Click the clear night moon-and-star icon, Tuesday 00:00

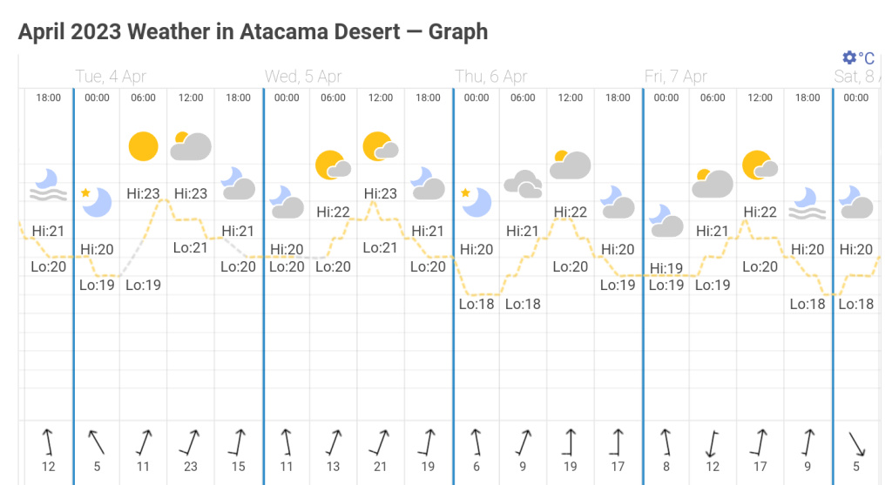tap(97, 200)
